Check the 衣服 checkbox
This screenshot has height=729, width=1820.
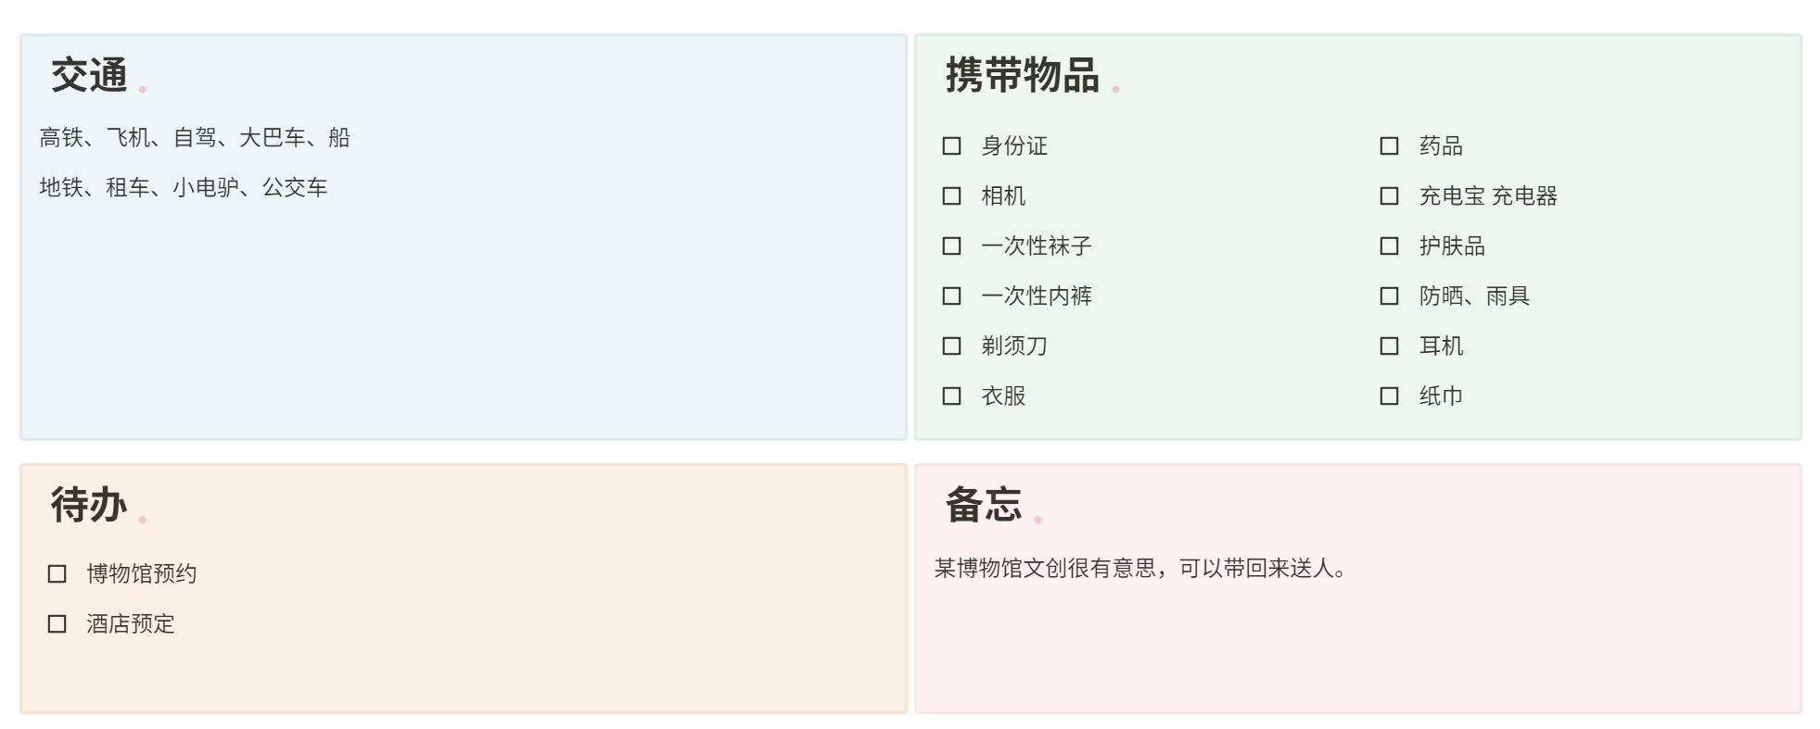pos(951,396)
